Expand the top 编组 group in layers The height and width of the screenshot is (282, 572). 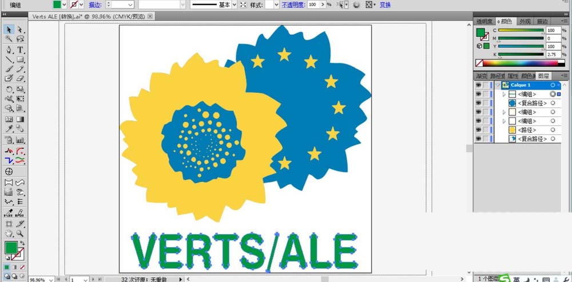504,94
